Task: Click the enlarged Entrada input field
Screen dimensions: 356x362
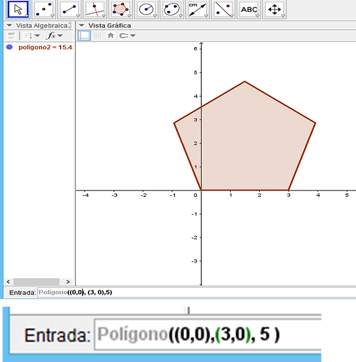Action: (208, 334)
